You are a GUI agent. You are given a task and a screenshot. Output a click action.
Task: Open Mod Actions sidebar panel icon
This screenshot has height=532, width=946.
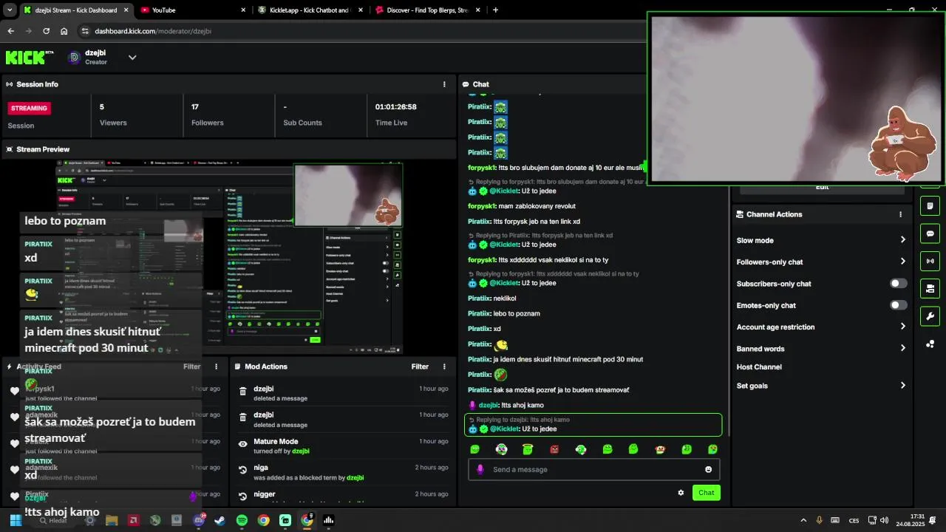930,205
